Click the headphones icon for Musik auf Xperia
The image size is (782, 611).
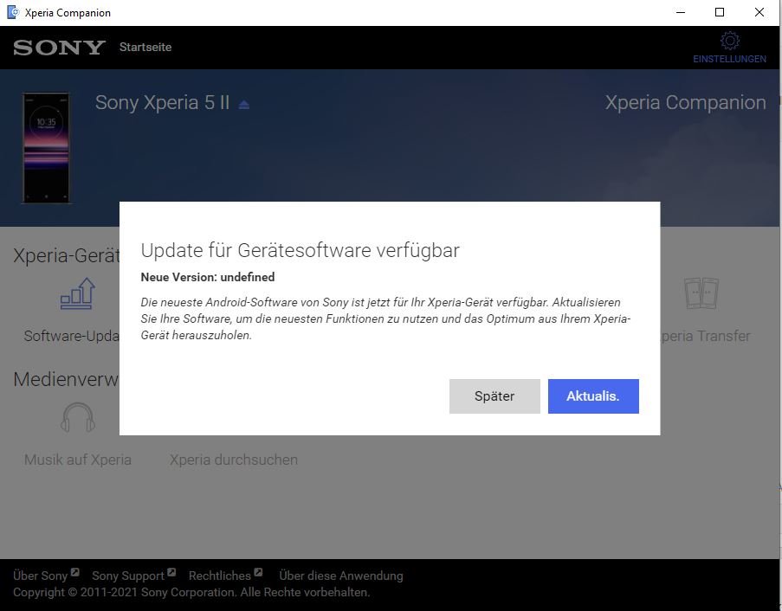click(x=77, y=418)
